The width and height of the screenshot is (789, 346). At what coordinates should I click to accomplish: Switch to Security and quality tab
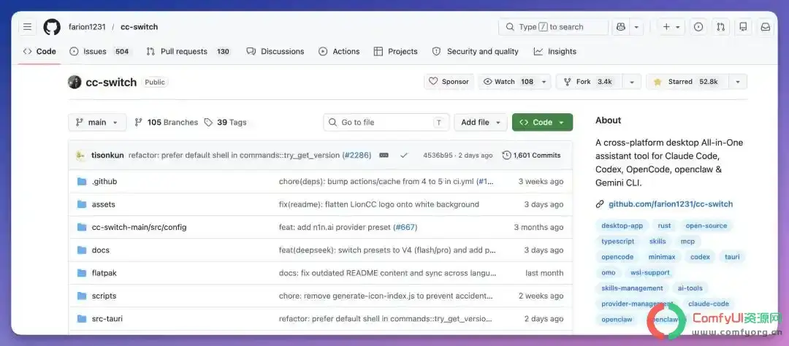click(476, 51)
